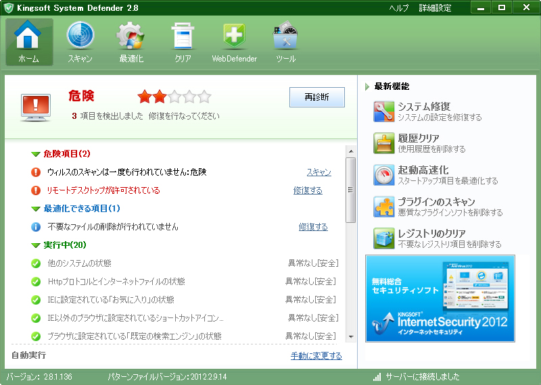Click scrollbar down arrow in the list
The height and width of the screenshot is (385, 541).
click(351, 337)
